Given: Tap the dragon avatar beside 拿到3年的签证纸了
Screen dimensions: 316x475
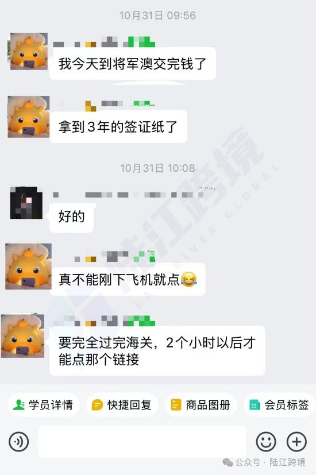Looking at the screenshot, I should click(29, 117).
